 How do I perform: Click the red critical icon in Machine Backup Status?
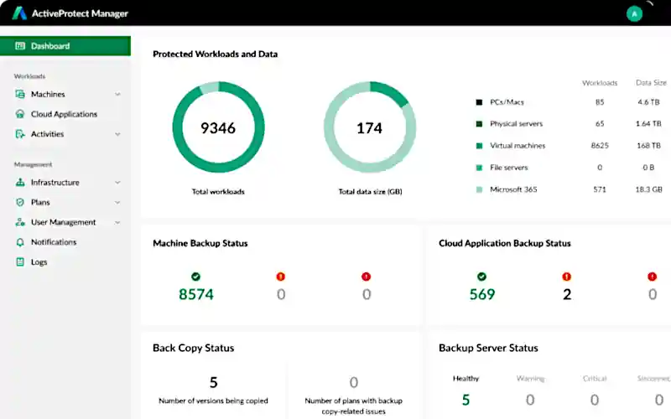pos(366,277)
